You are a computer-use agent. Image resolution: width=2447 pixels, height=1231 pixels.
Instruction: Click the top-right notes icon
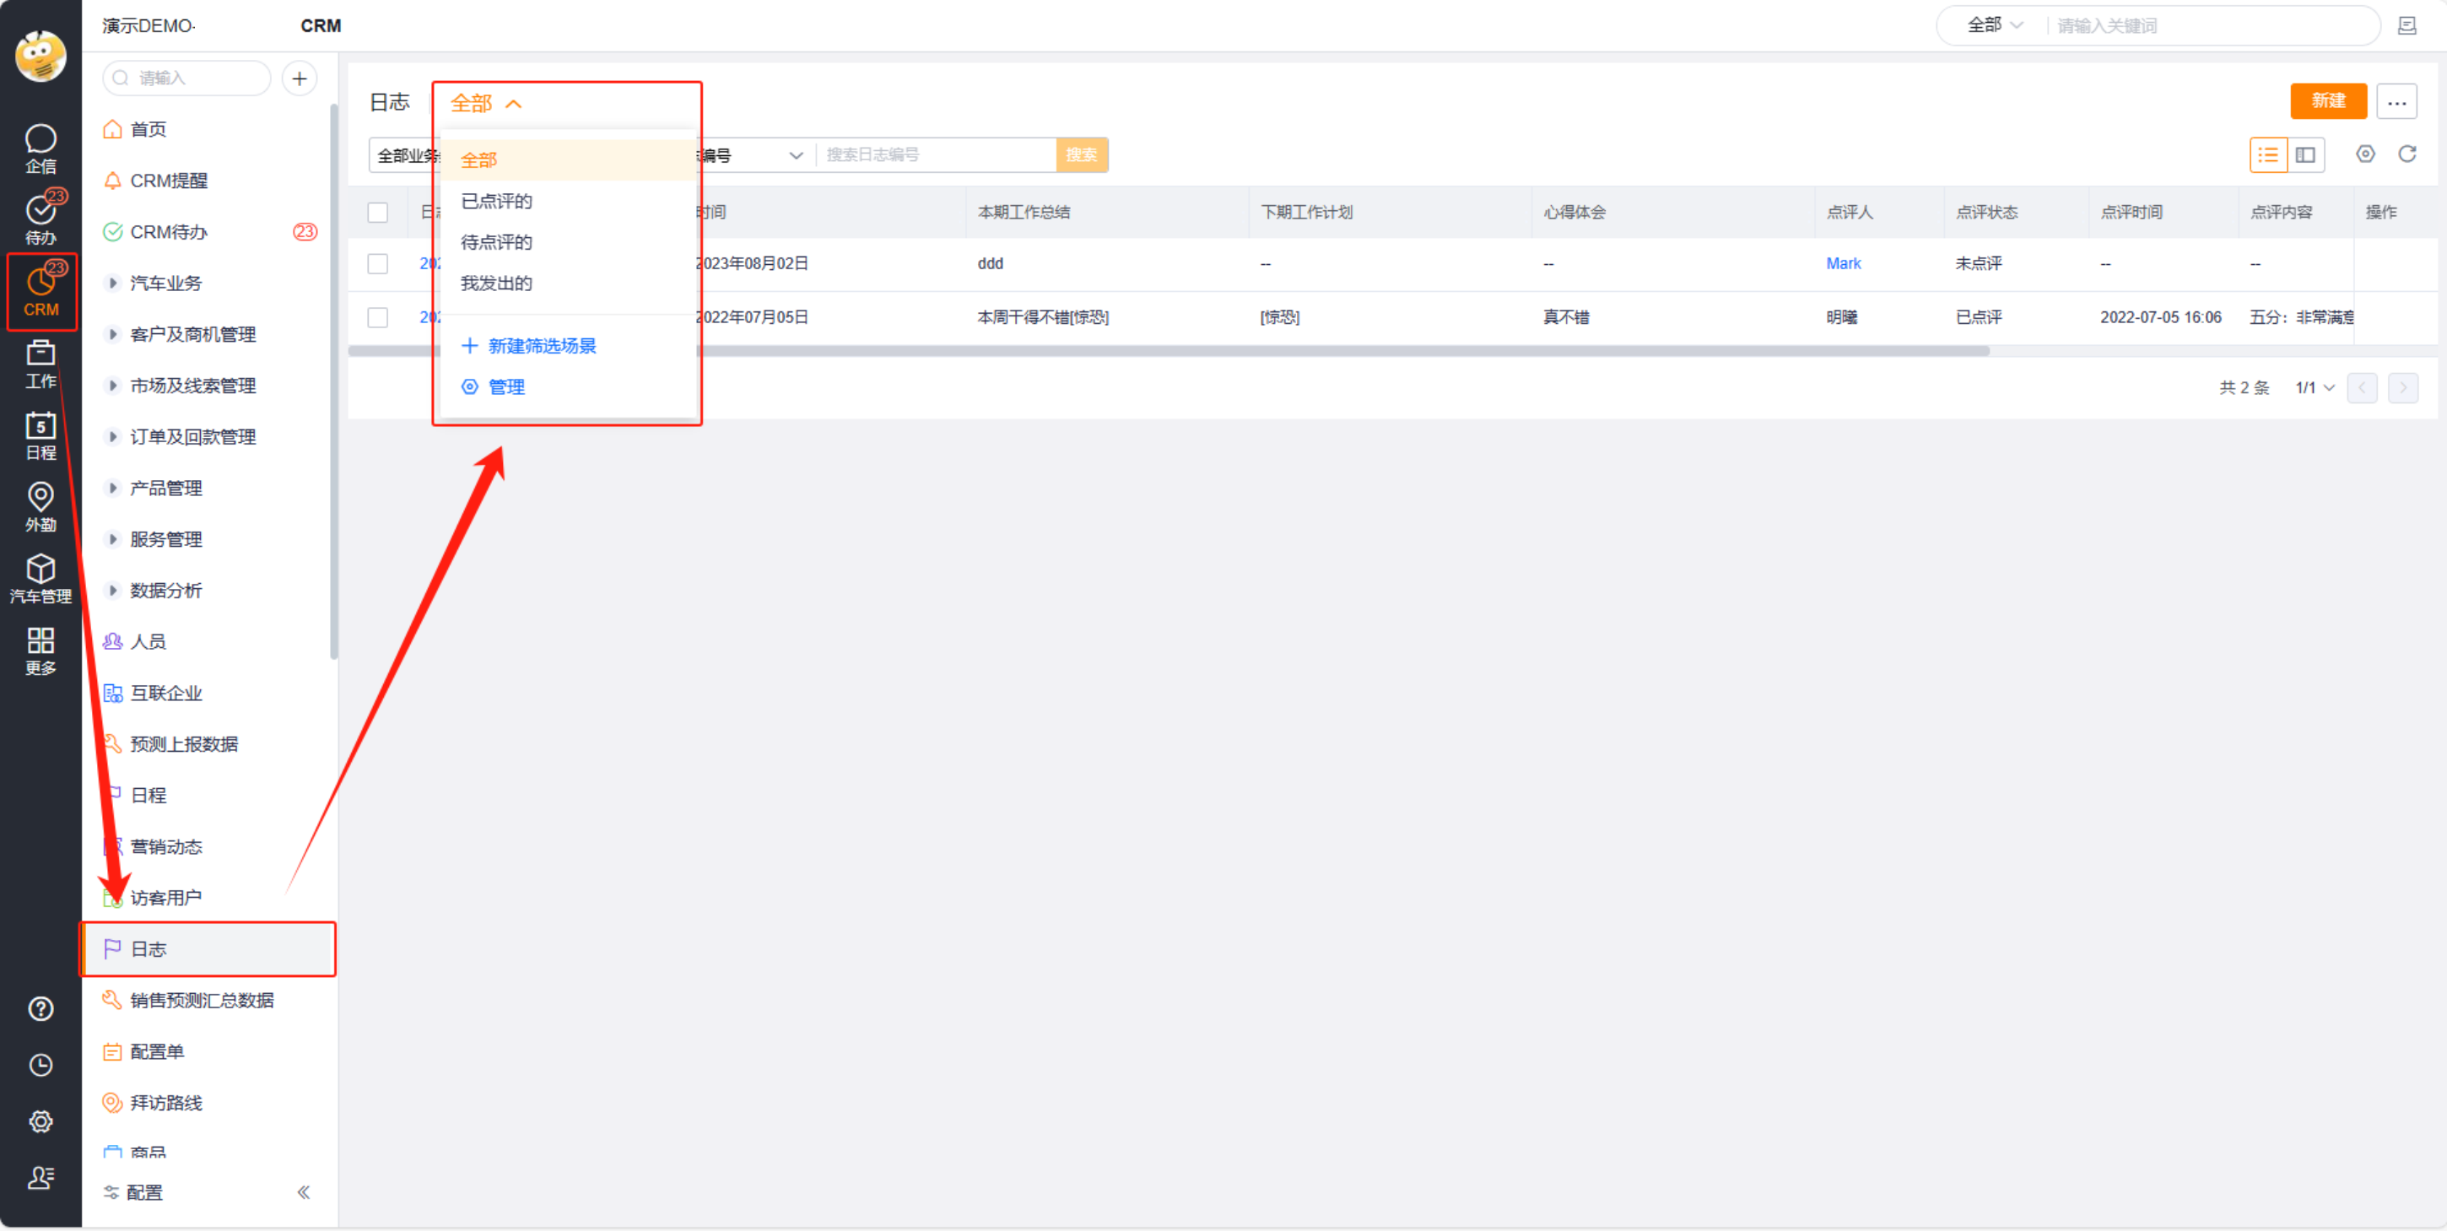click(2407, 25)
